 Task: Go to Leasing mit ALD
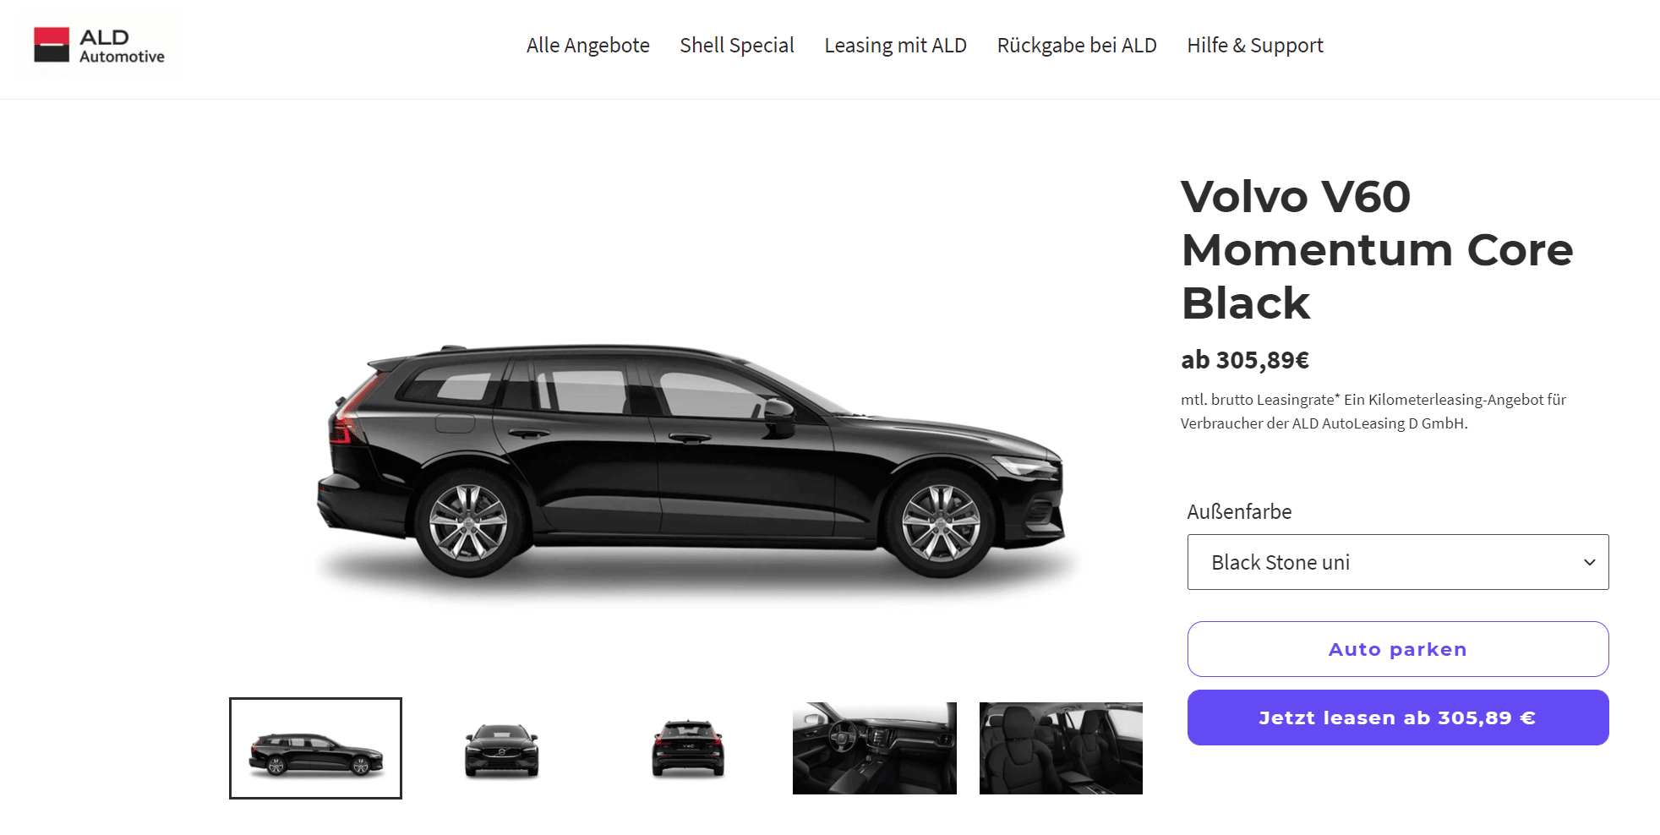click(x=895, y=46)
